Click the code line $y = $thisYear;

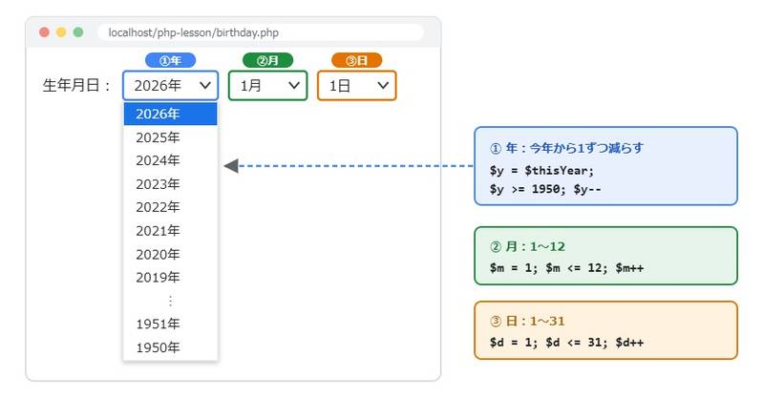[x=541, y=171]
